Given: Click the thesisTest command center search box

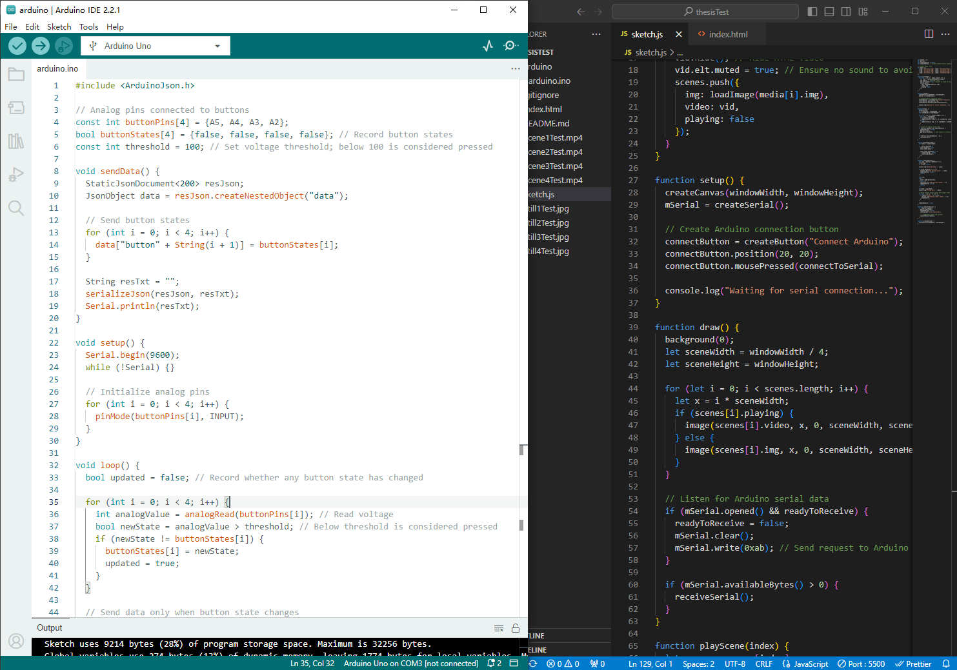Looking at the screenshot, I should click(705, 12).
